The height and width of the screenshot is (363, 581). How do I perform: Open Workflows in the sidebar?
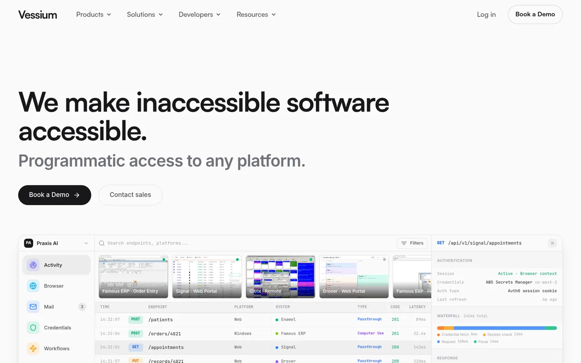[56, 348]
